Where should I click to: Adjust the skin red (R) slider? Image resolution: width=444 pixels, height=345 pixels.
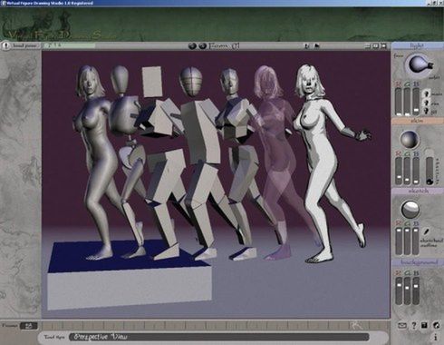click(x=399, y=171)
